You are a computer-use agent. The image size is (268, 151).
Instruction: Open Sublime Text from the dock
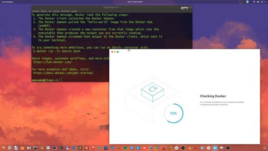pos(80,148)
